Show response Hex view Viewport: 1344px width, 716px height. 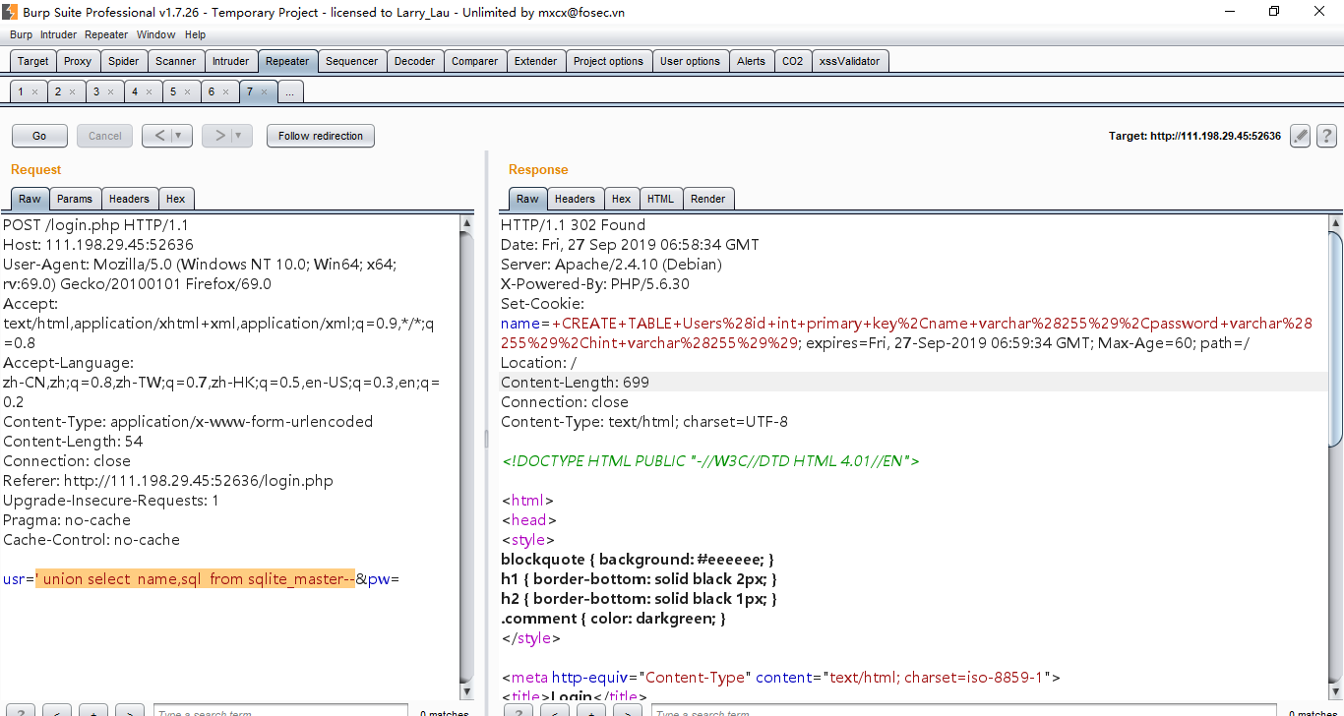coord(621,199)
